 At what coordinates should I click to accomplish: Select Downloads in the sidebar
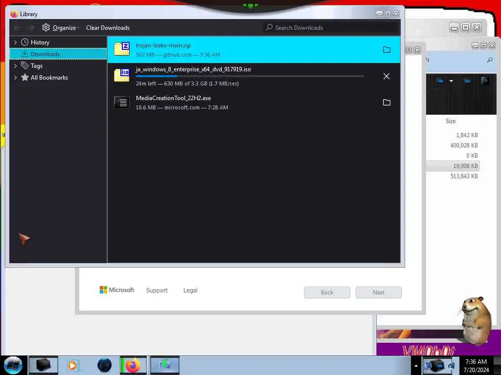tap(58, 54)
